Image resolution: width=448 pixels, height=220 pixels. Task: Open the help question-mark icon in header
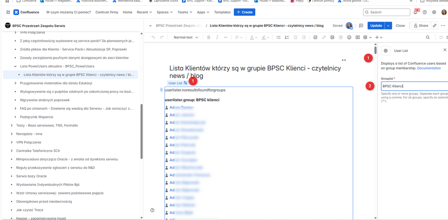425,12
